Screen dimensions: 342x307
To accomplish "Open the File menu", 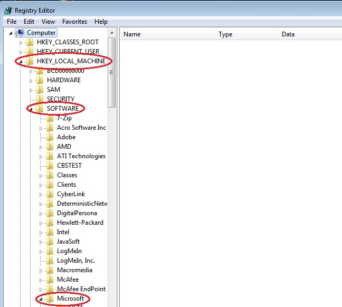I will [x=12, y=22].
